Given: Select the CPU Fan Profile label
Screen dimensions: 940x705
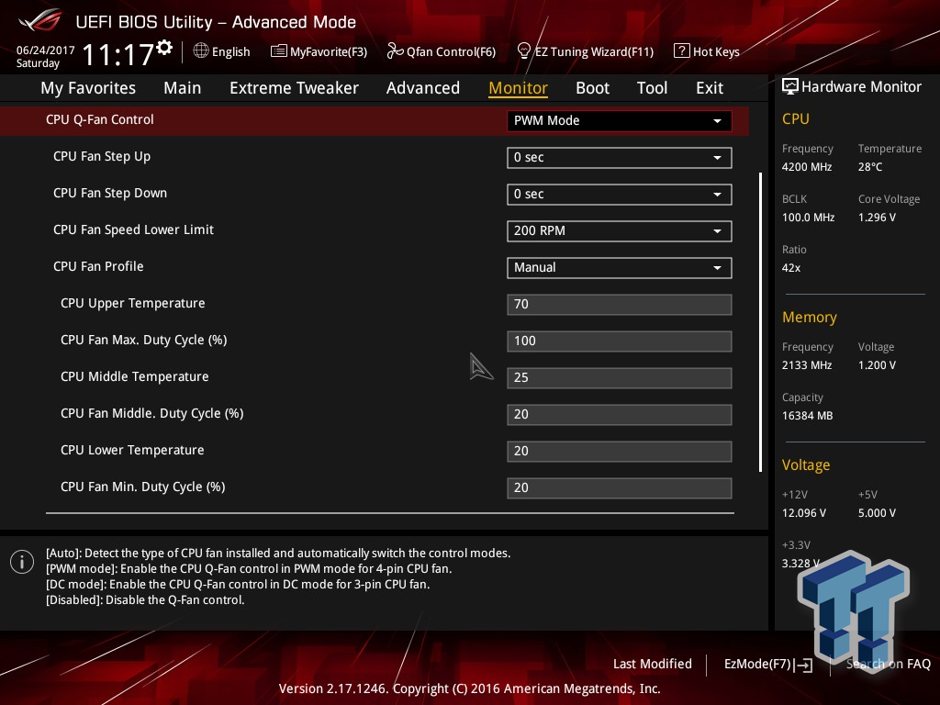Looking at the screenshot, I should 98,266.
